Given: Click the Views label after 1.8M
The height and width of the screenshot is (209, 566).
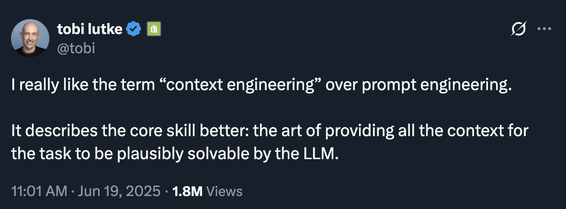Looking at the screenshot, I should (224, 191).
